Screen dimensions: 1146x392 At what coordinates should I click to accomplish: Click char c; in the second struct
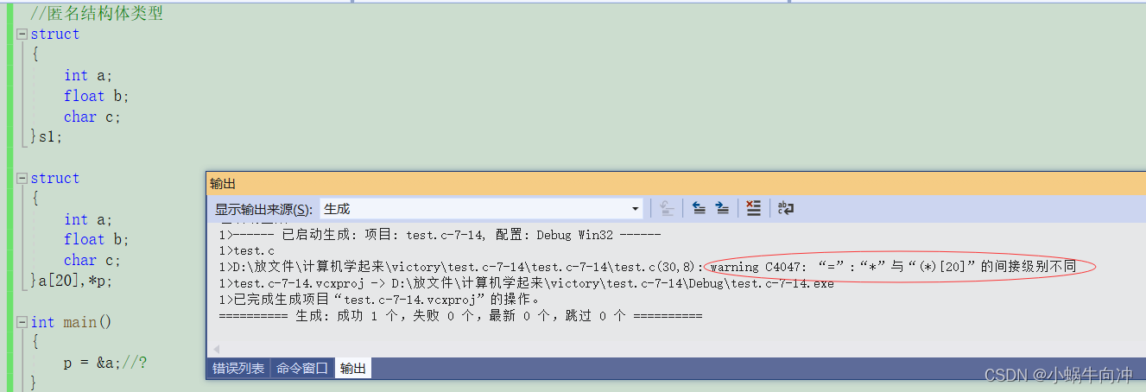pyautogui.click(x=92, y=260)
